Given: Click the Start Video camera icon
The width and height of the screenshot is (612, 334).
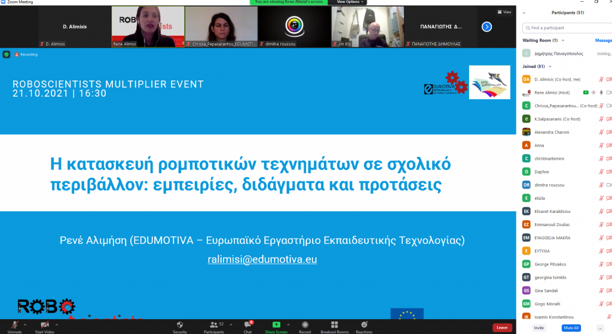Looking at the screenshot, I should (x=45, y=324).
